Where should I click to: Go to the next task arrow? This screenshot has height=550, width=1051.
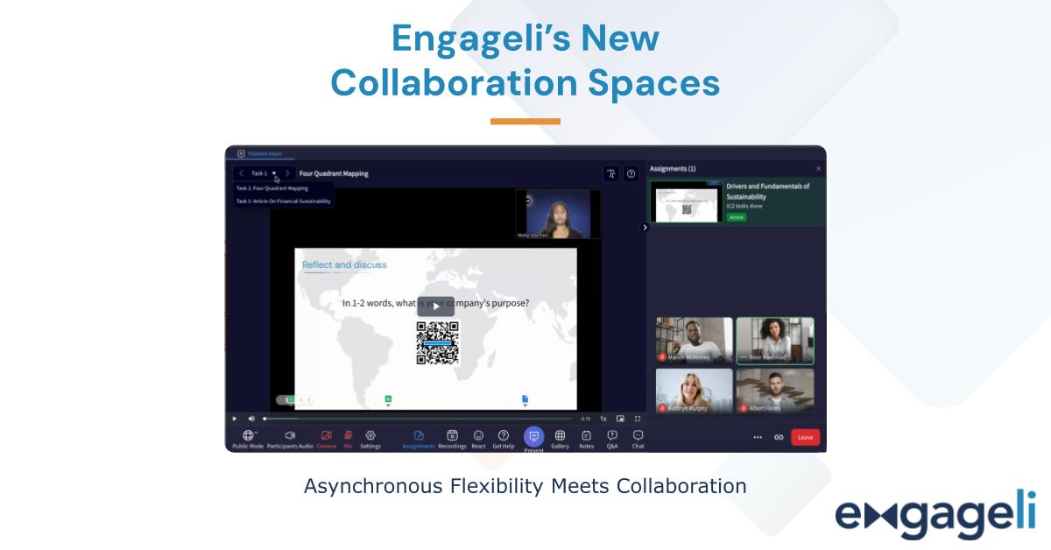[287, 173]
